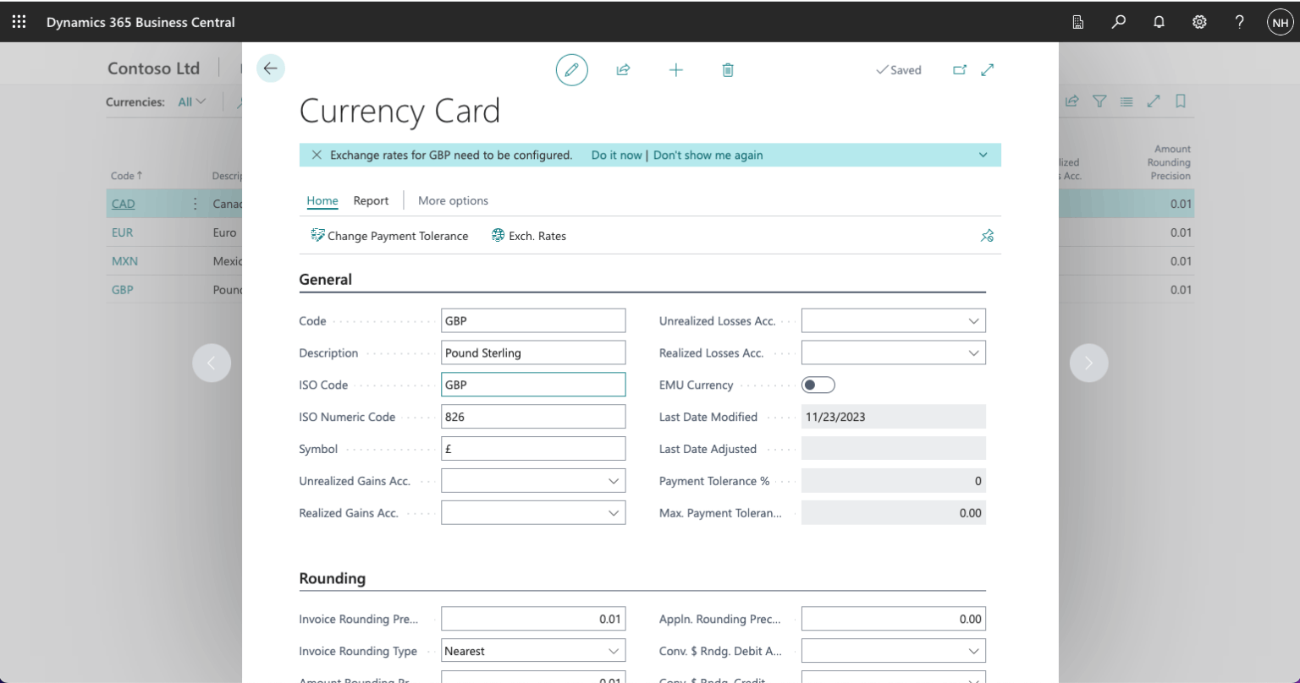Expand the notification bar chevron

[x=983, y=155]
